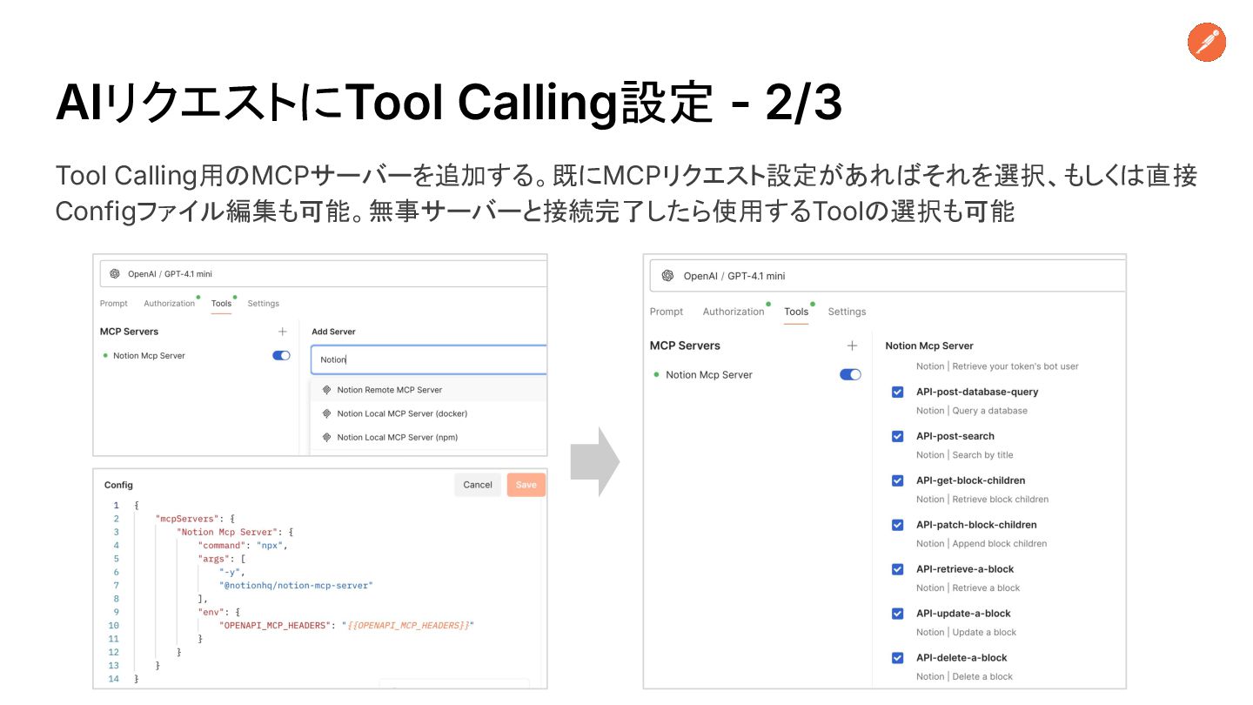Image resolution: width=1253 pixels, height=705 pixels.
Task: Select Notion Mcp Server row in Add Server screenshot
Action: click(196, 355)
